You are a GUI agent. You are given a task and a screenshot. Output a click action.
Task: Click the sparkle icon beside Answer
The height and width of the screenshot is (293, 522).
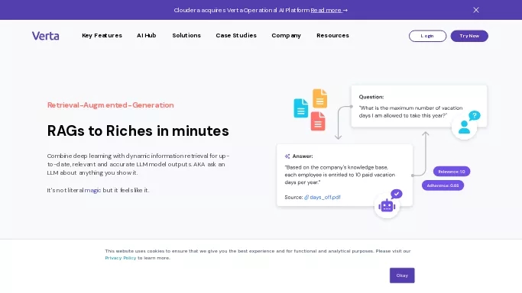(x=287, y=156)
